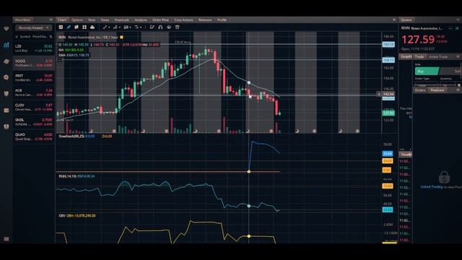Image resolution: width=462 pixels, height=260 pixels.
Task: Select SQQQ in the watchlist
Action: [x=34, y=63]
